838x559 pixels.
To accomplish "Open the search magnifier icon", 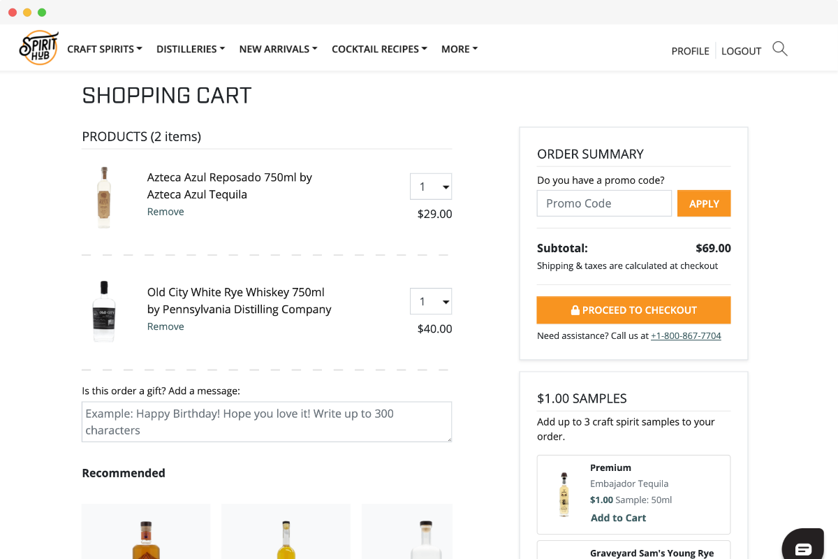I will point(780,49).
